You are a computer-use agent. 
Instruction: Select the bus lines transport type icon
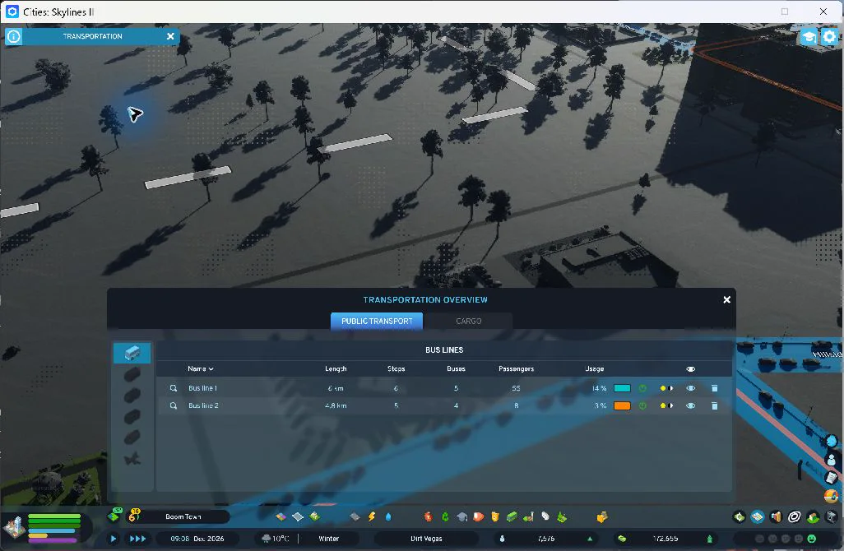click(x=132, y=353)
